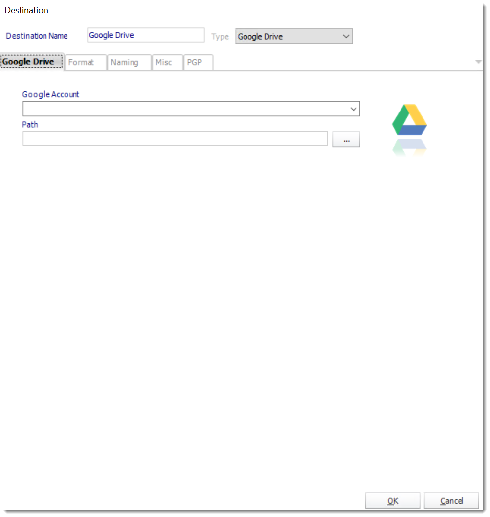The height and width of the screenshot is (517, 490).
Task: Expand the tab overflow arrow
Action: pos(478,62)
